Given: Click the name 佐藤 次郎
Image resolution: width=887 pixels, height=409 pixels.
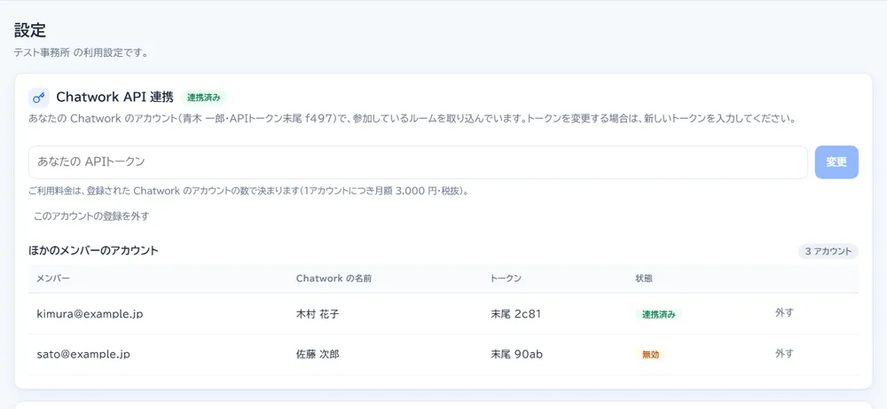Looking at the screenshot, I should (318, 355).
